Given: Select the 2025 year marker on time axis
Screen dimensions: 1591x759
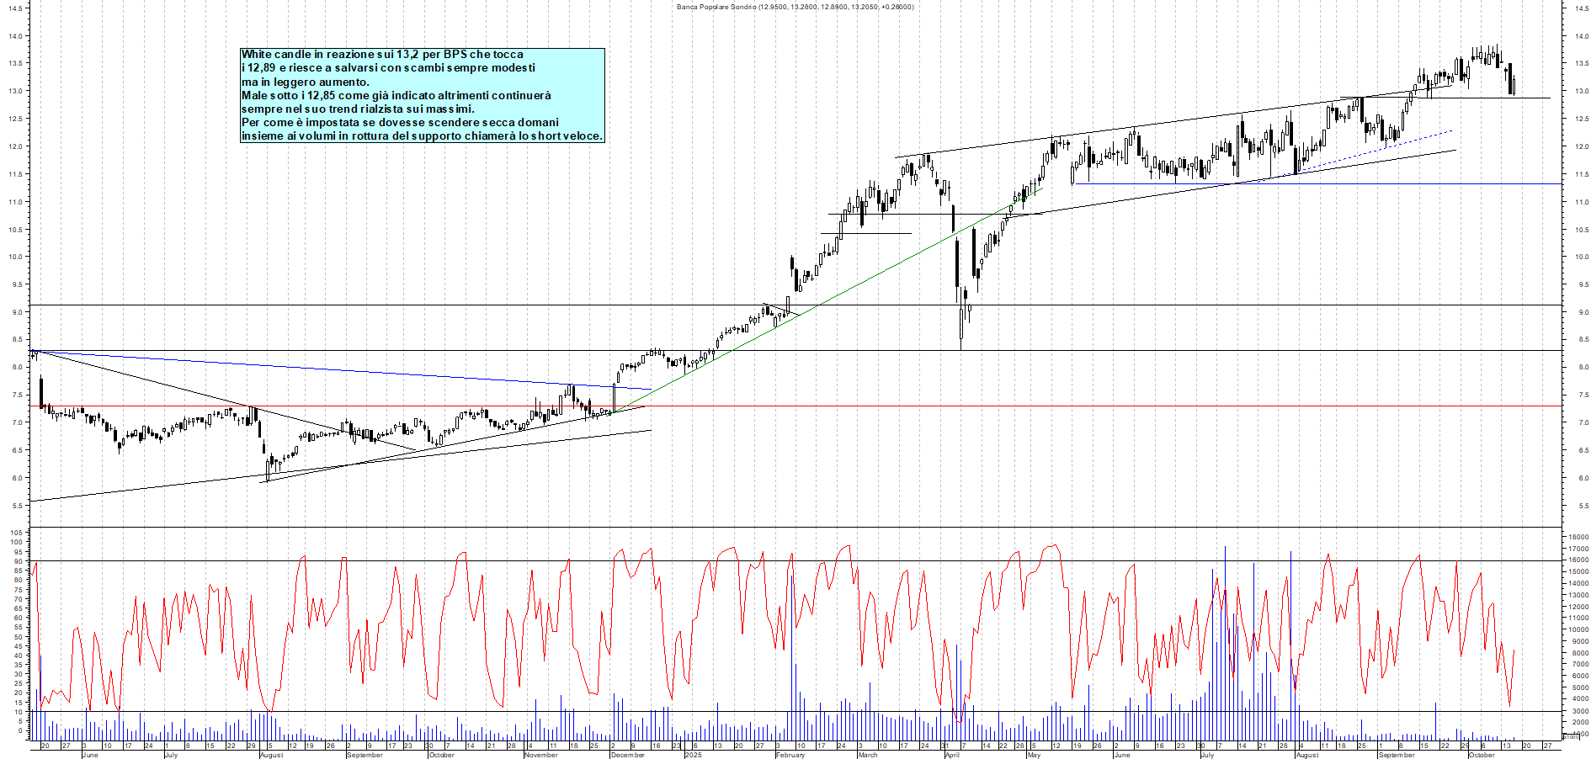Looking at the screenshot, I should (x=693, y=755).
